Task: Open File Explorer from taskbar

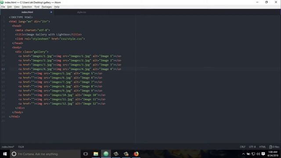Action: [96, 154]
